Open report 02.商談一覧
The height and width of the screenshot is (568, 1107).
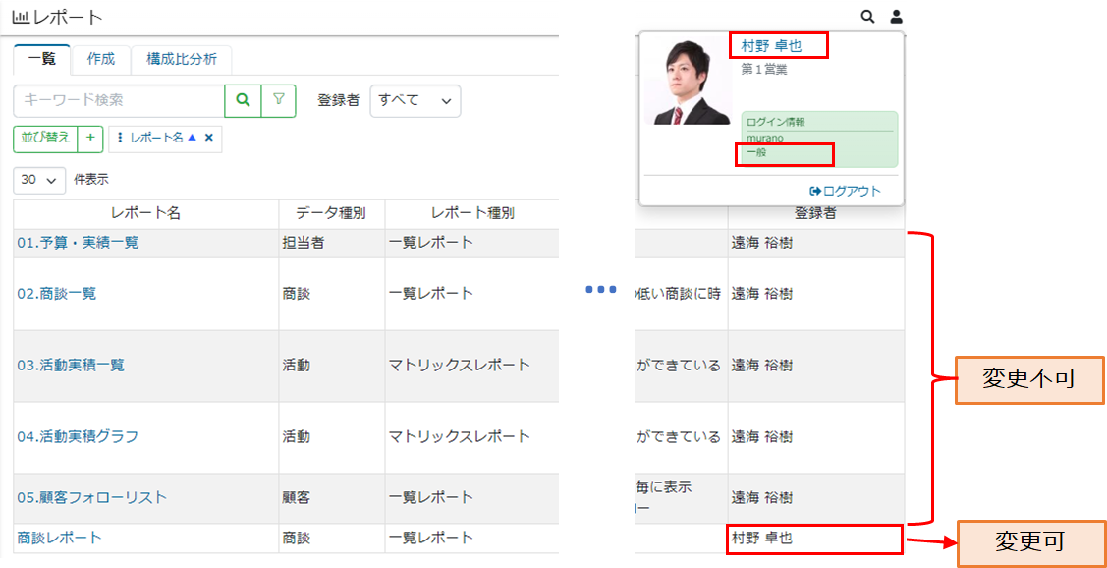pyautogui.click(x=57, y=293)
